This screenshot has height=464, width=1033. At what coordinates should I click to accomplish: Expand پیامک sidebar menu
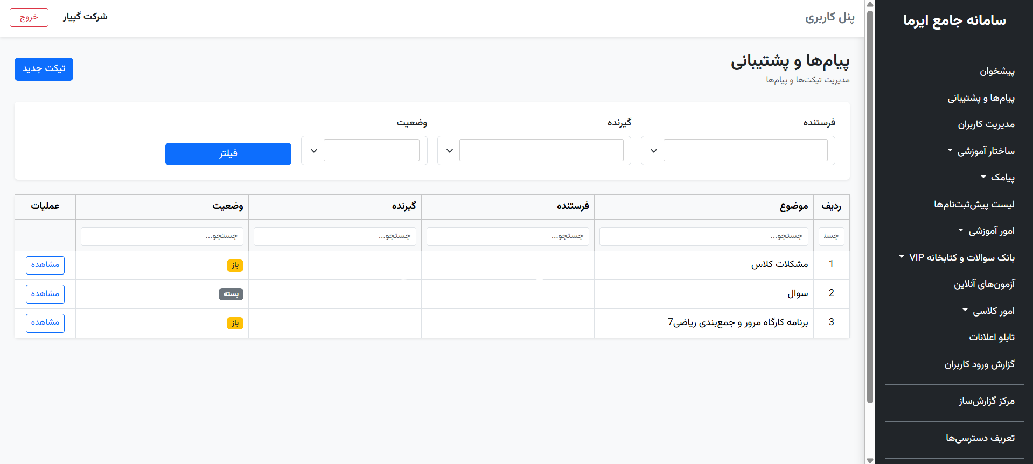tap(997, 178)
